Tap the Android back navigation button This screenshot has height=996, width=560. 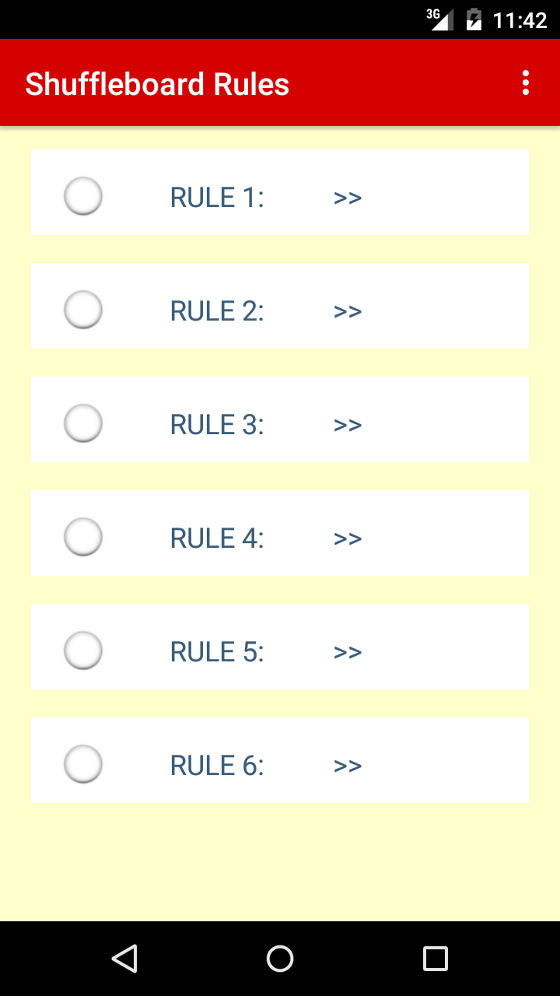click(x=124, y=958)
